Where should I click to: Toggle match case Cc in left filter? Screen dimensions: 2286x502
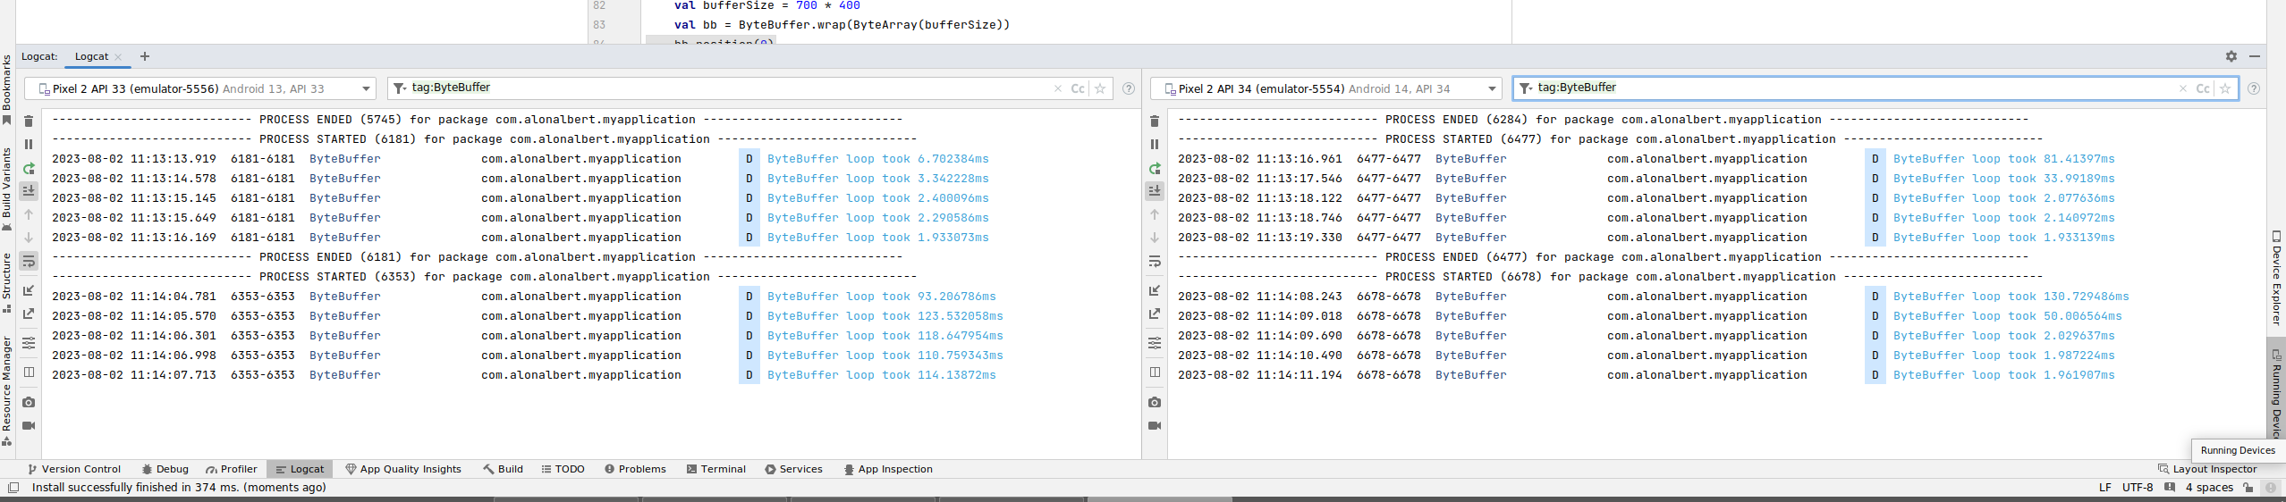pos(1078,88)
